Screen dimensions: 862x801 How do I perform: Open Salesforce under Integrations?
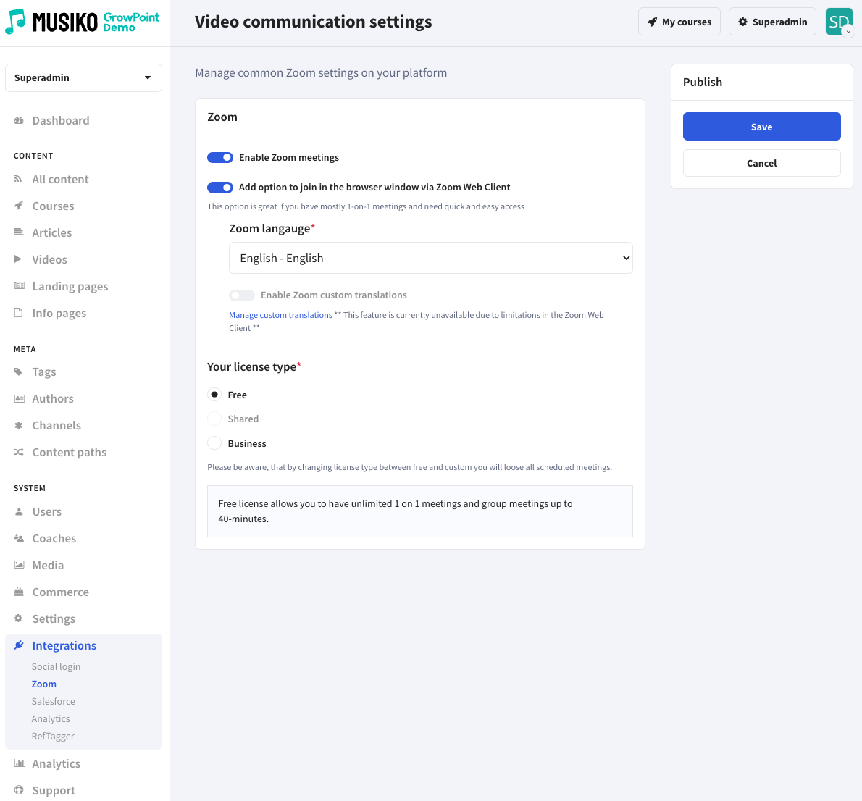tap(54, 702)
